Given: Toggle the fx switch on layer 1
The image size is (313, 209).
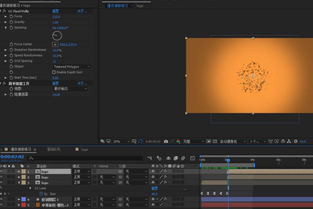Looking at the screenshot, I should [165, 171].
